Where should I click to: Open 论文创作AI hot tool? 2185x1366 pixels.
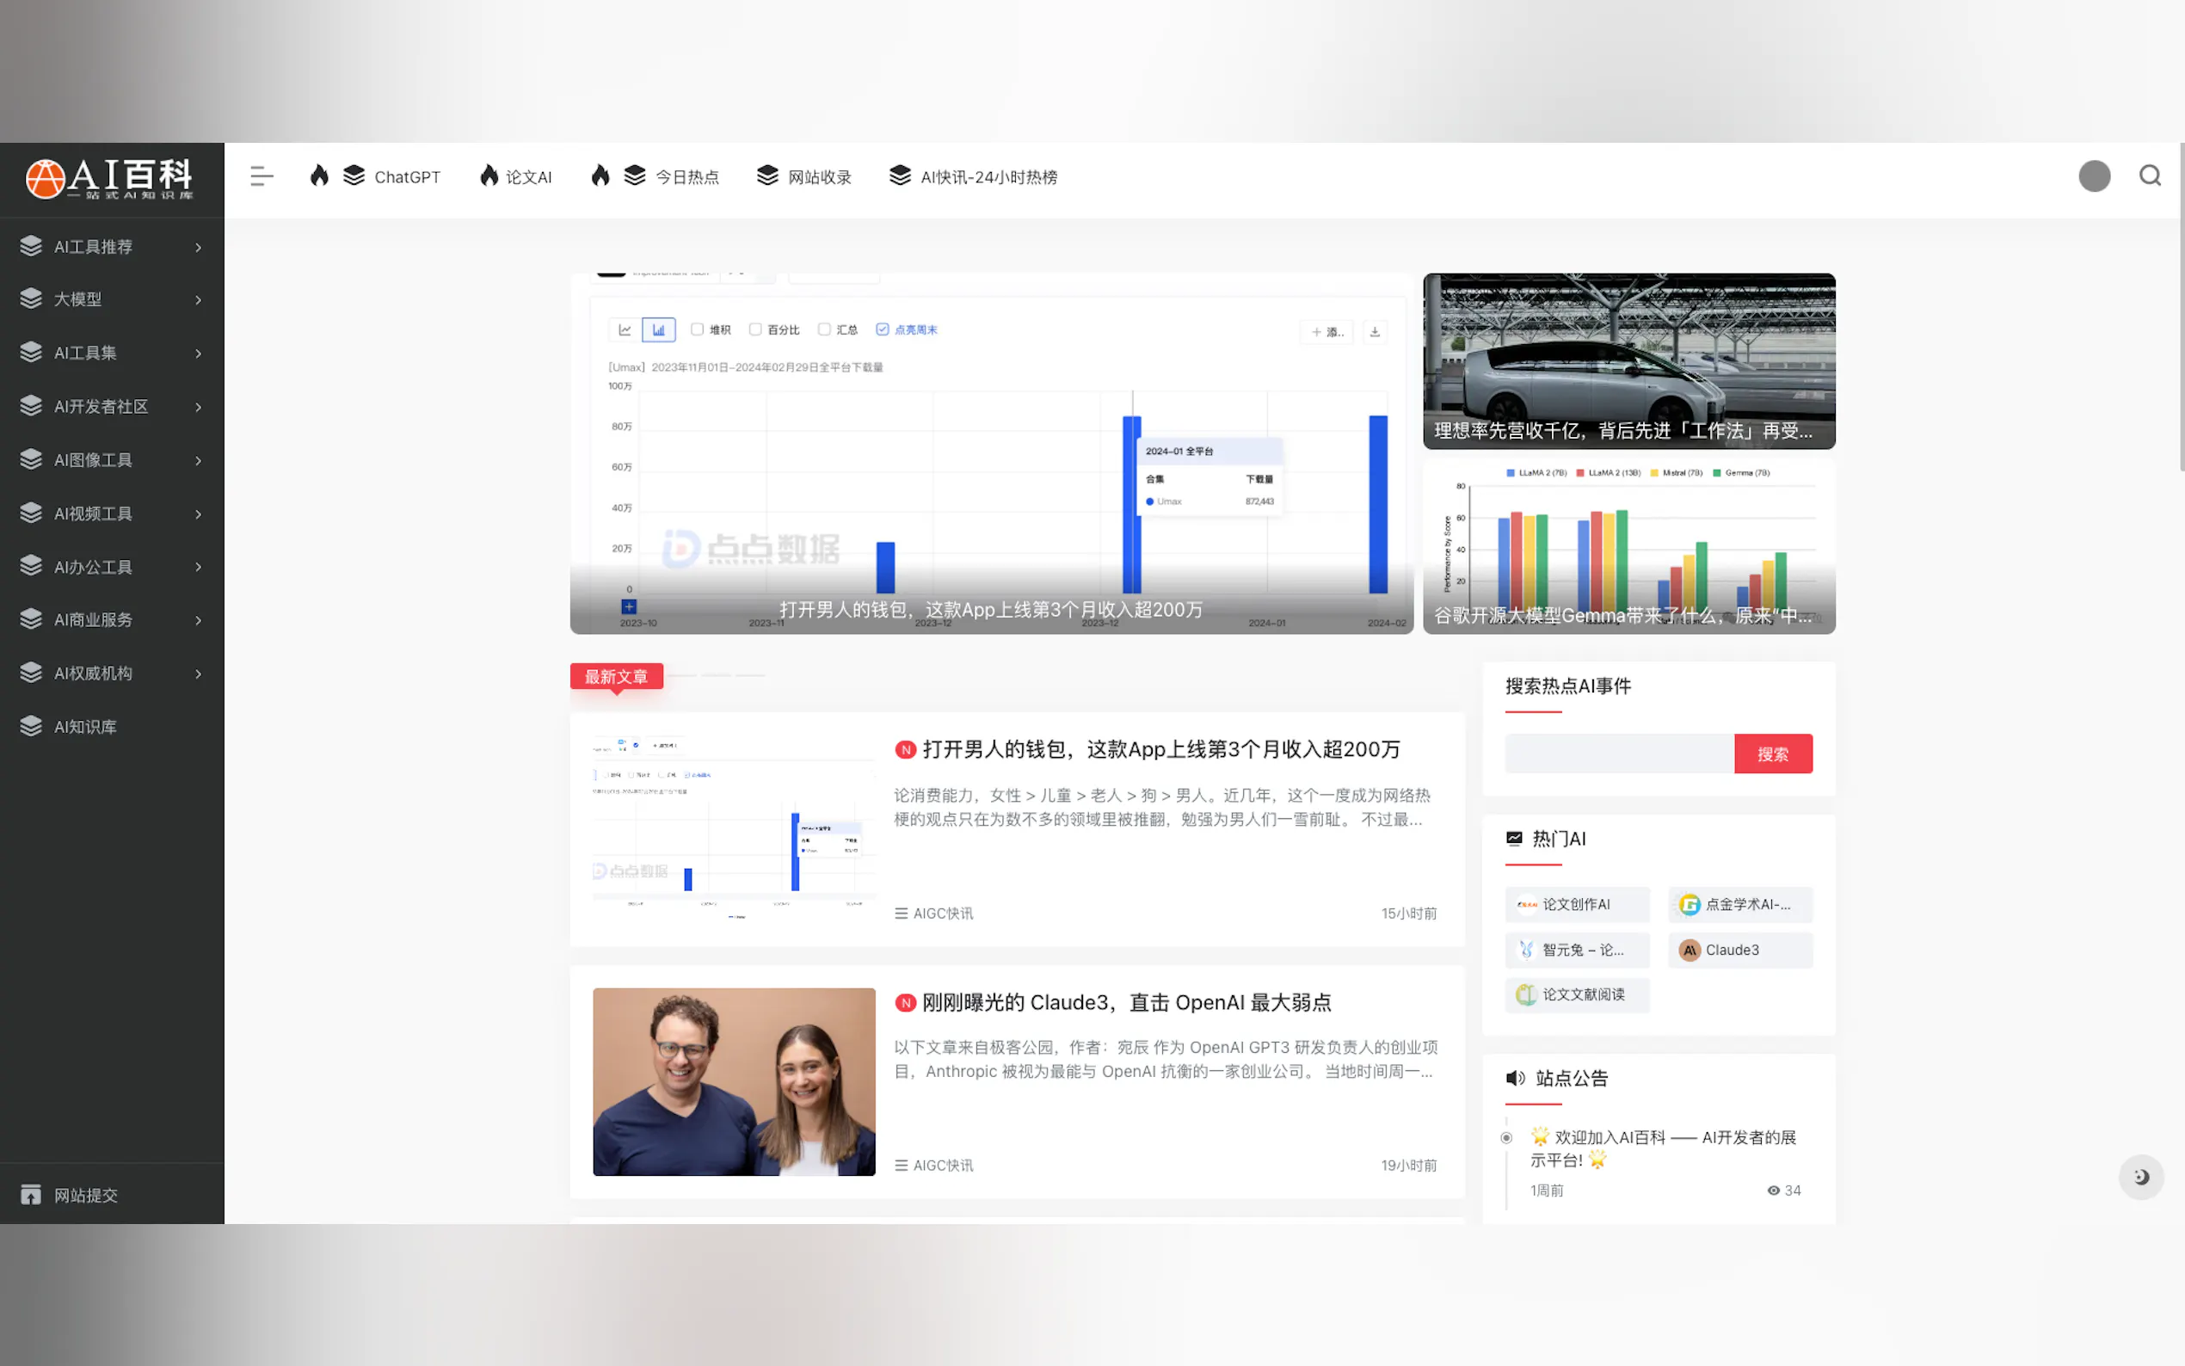[1576, 904]
